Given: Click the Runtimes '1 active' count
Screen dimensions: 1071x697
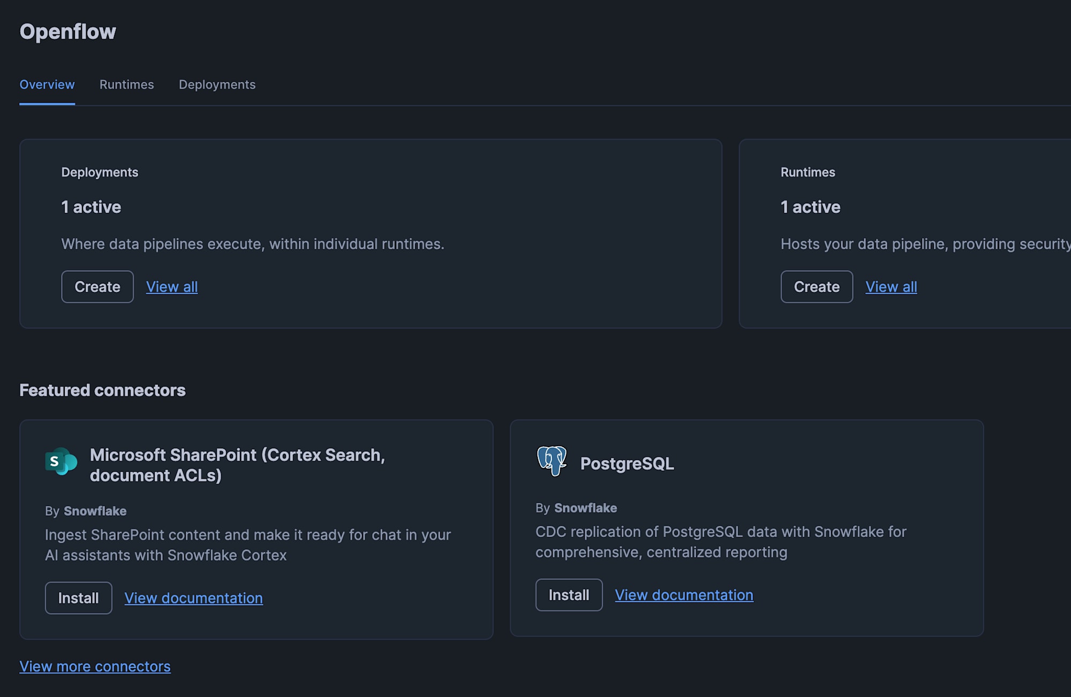Looking at the screenshot, I should 810,207.
